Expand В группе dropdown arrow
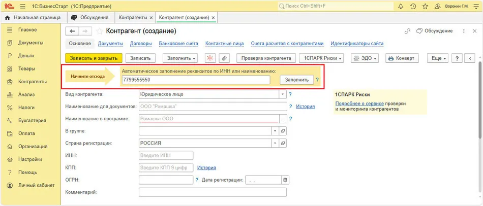This screenshot has height=206, width=483. pos(276,131)
